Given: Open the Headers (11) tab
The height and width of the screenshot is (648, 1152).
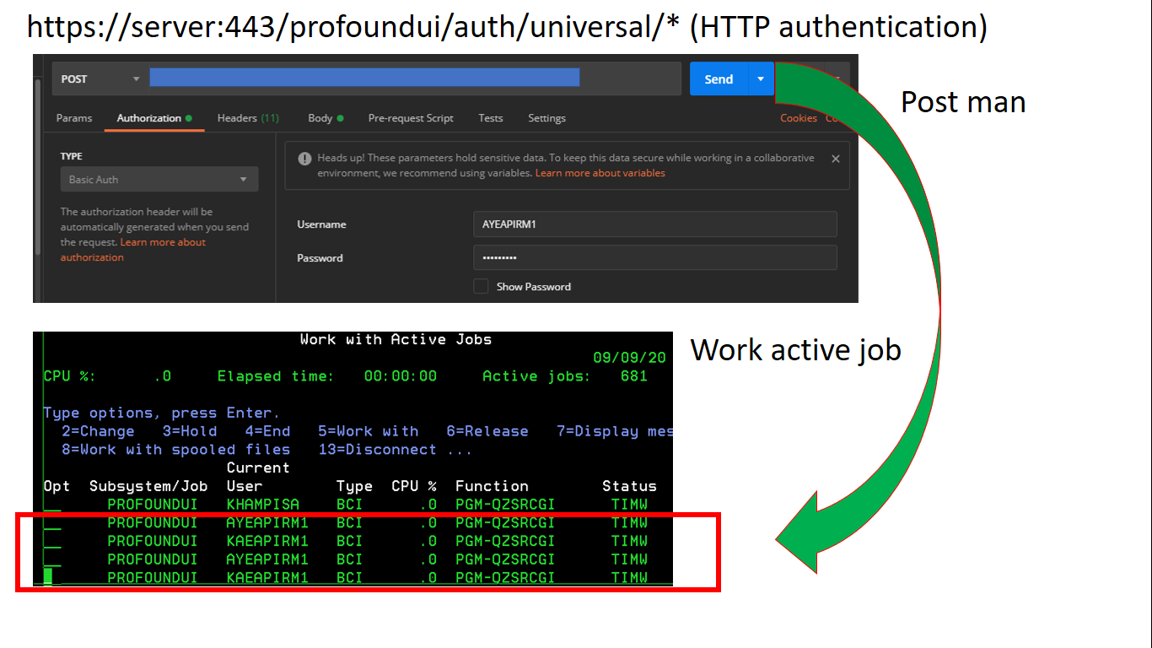Looking at the screenshot, I should pos(248,118).
